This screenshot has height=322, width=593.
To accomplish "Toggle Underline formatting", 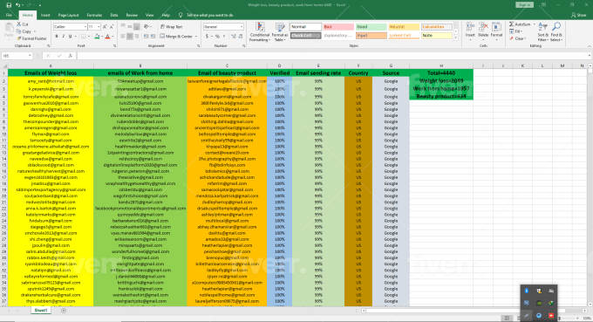I will 70,37.
